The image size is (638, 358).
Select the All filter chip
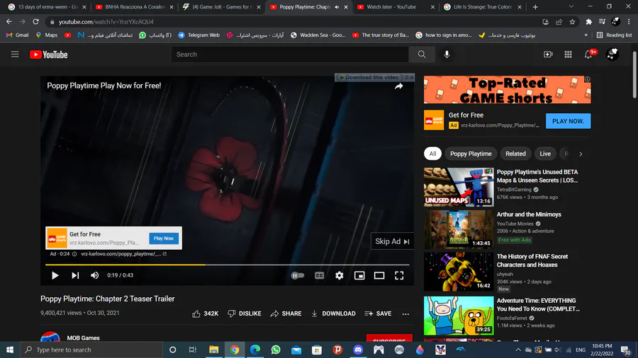coord(432,154)
